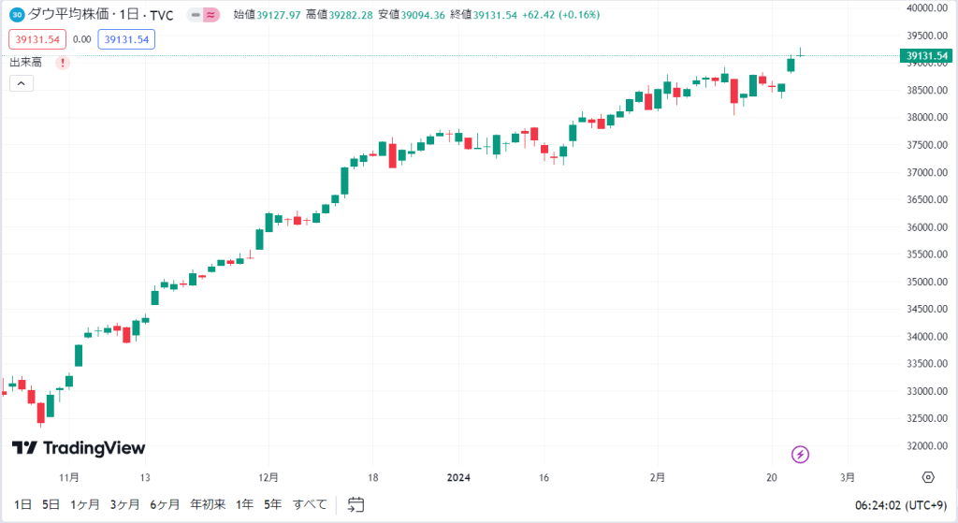Click the blue buy price 39131.54 button
The height and width of the screenshot is (523, 958).
coord(126,39)
